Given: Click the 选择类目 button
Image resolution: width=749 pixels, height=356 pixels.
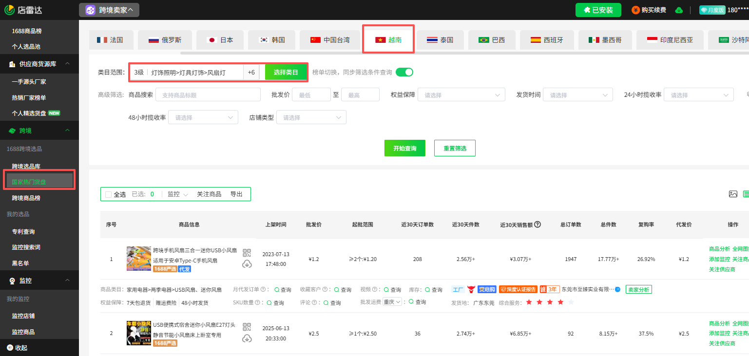Looking at the screenshot, I should tap(286, 72).
